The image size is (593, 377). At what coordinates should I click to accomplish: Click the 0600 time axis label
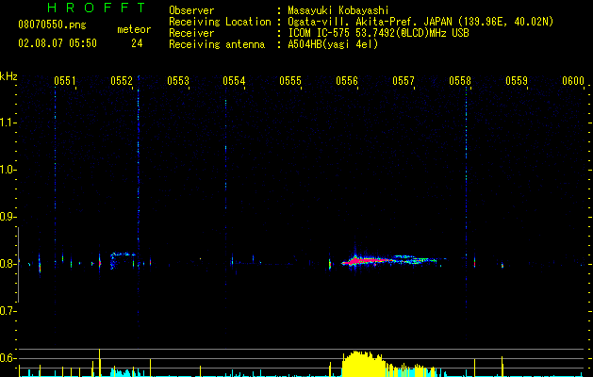click(573, 81)
